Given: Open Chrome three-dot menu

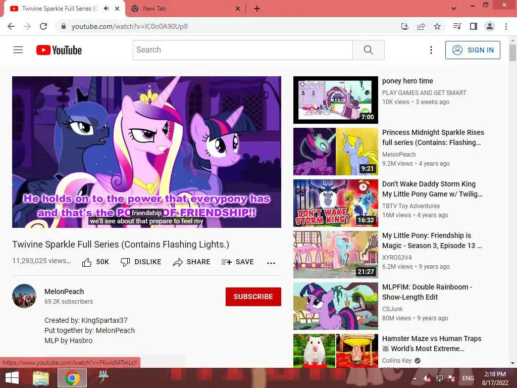Looking at the screenshot, I should (x=506, y=26).
